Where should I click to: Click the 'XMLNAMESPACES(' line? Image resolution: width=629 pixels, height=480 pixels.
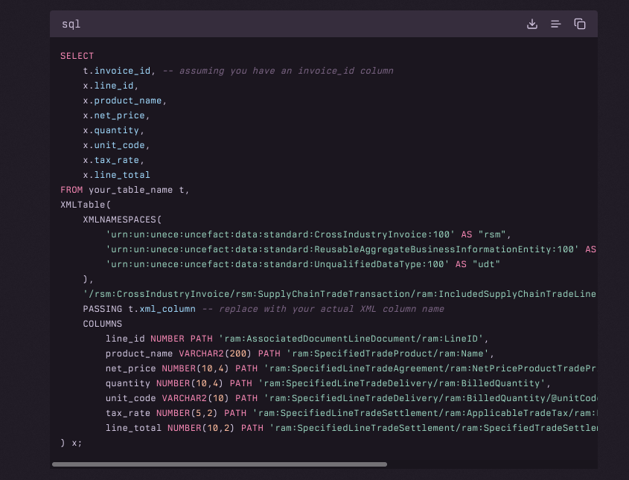[x=122, y=220]
